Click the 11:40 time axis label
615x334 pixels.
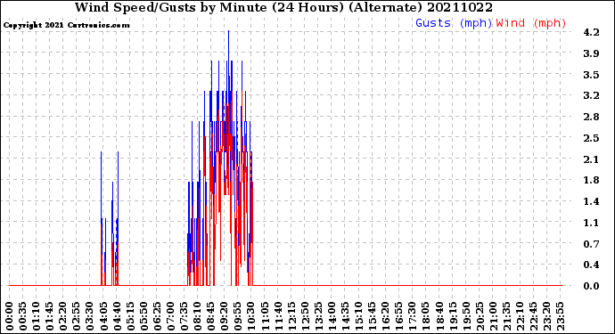(278, 316)
